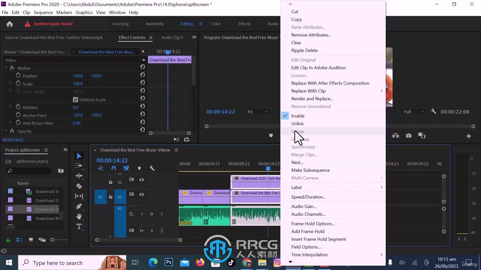Click the Export Frame camera icon
The width and height of the screenshot is (481, 270).
408,136
